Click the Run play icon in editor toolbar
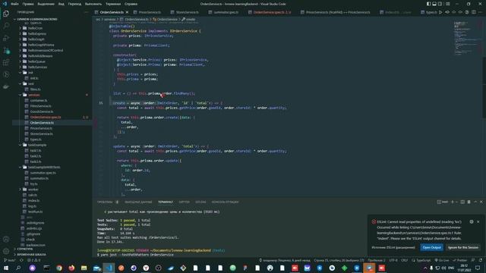This screenshot has height=273, width=486. 440,12
